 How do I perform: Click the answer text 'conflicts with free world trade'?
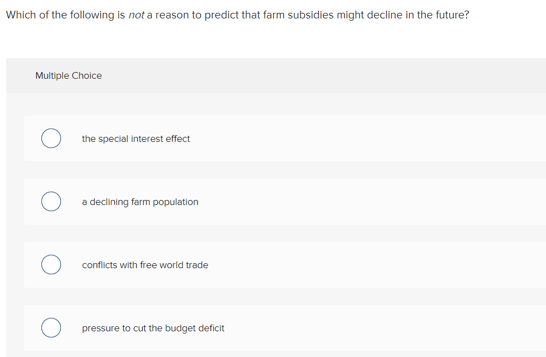[x=145, y=265]
